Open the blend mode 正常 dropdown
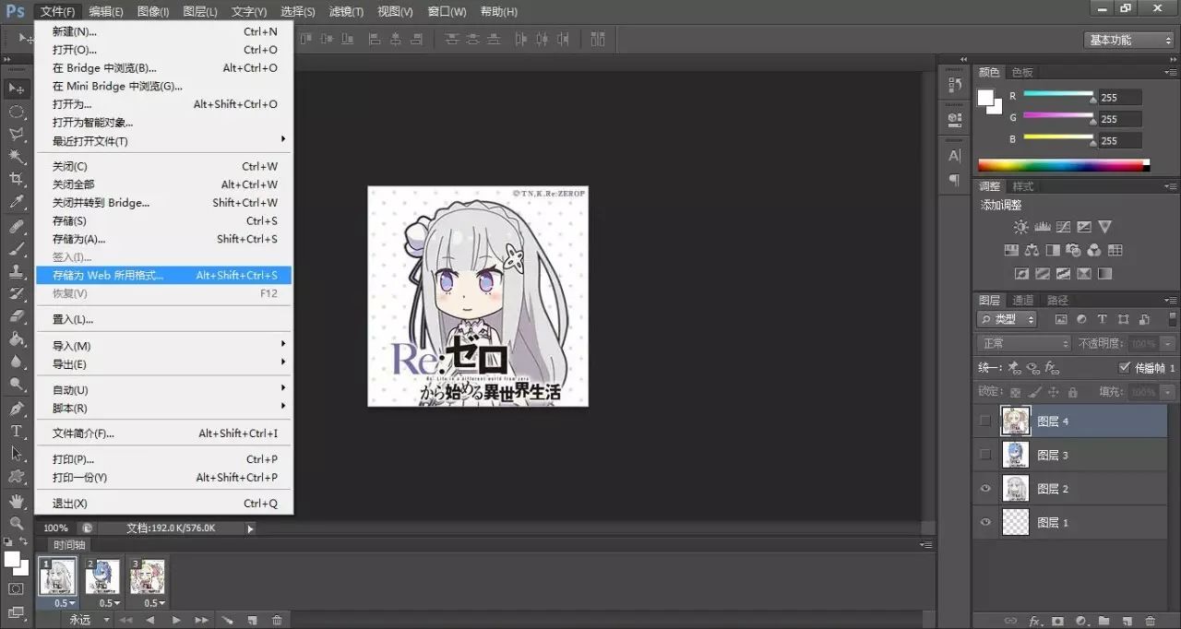This screenshot has width=1181, height=629. (x=1023, y=343)
